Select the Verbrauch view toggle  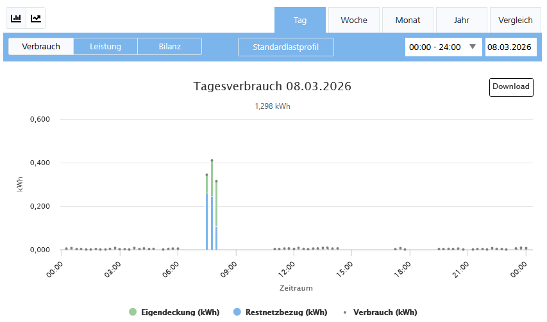pyautogui.click(x=41, y=47)
